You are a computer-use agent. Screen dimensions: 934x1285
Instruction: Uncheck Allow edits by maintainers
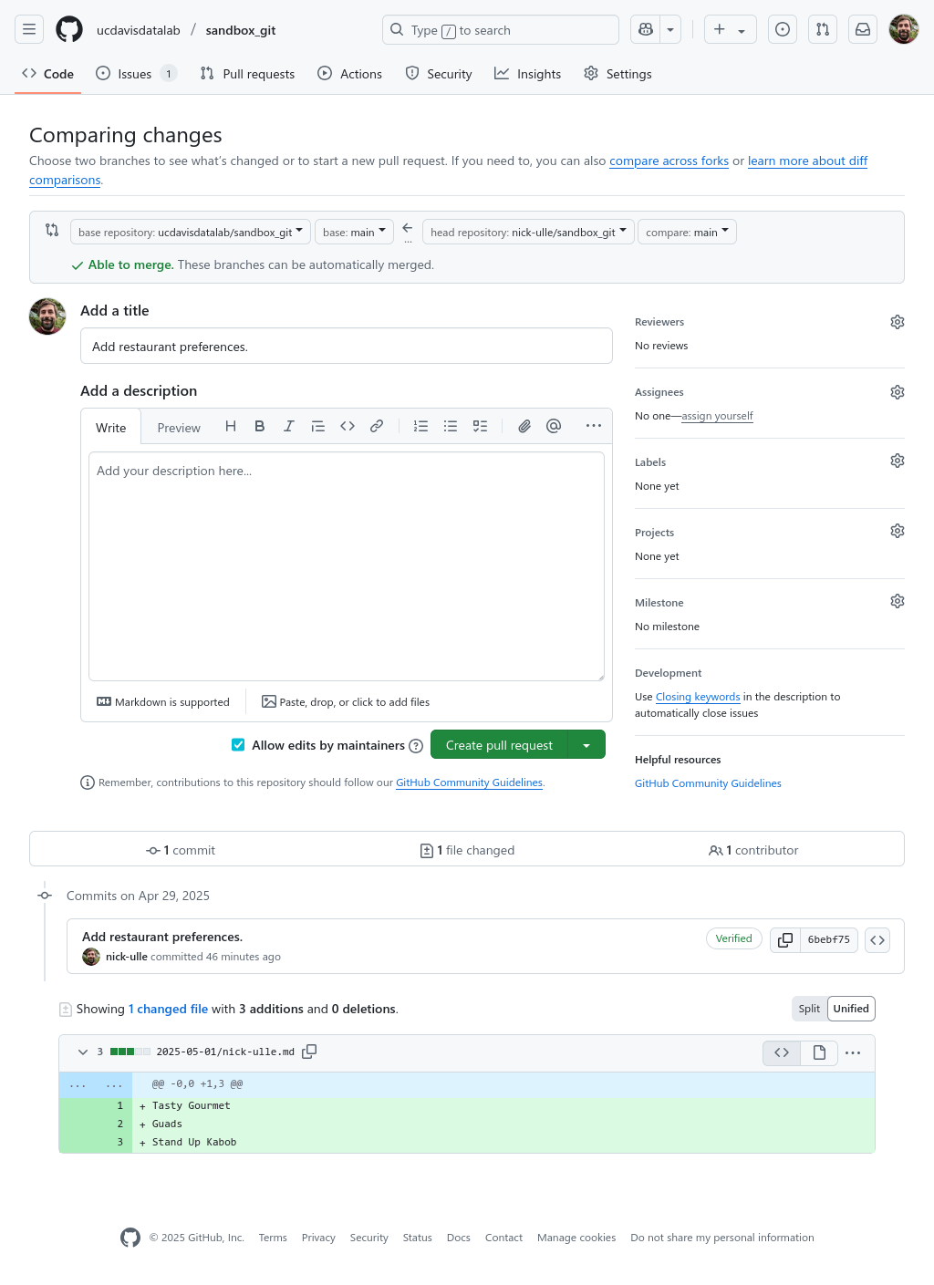tap(238, 745)
